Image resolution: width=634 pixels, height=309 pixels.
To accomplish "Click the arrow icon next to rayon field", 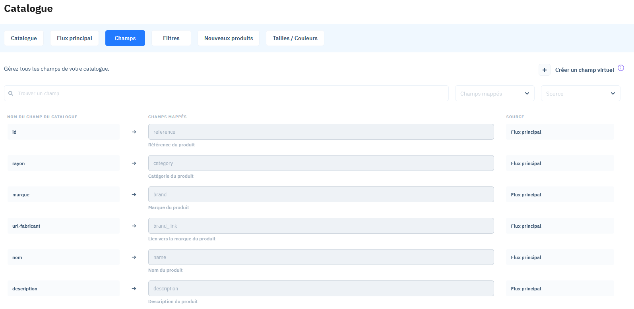I will tap(134, 163).
